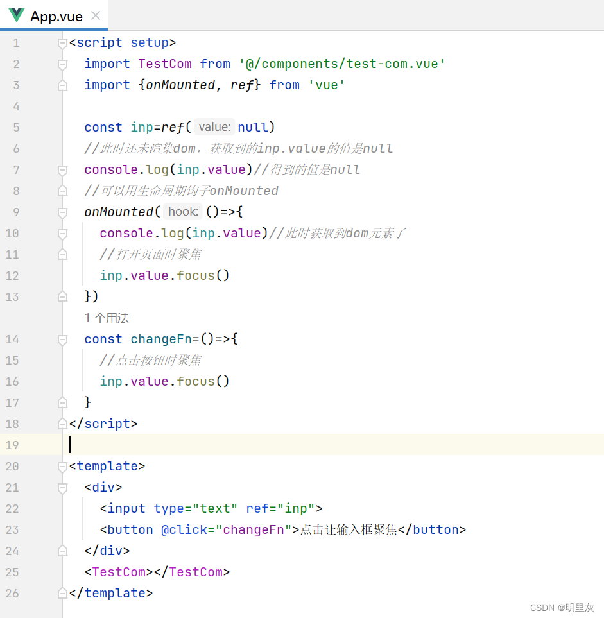Click line number 19 in the gutter

(x=15, y=445)
